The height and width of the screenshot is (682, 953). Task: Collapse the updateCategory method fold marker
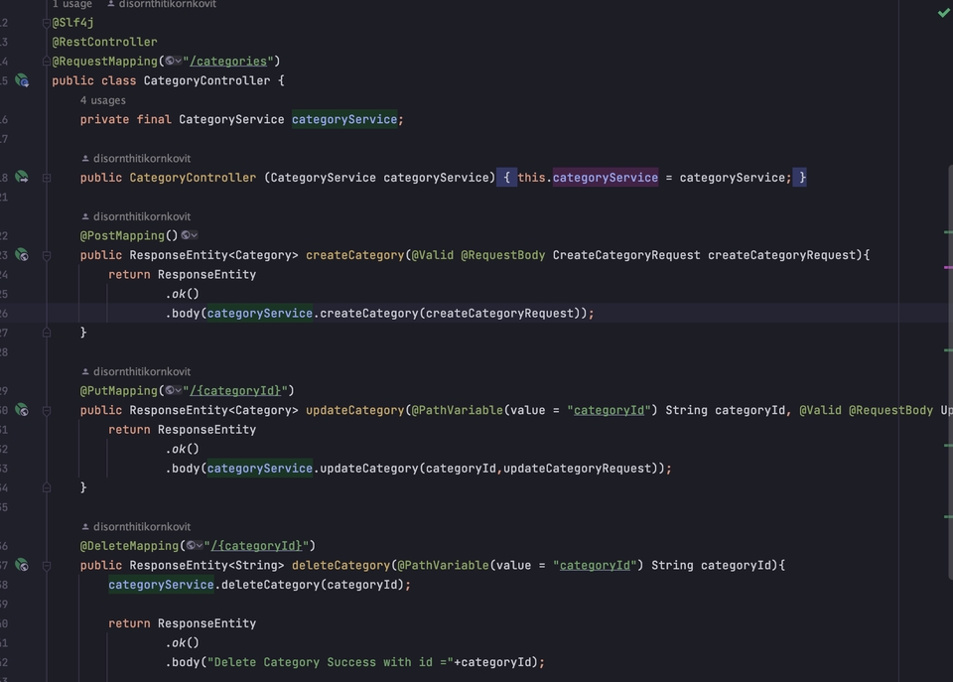click(x=47, y=410)
